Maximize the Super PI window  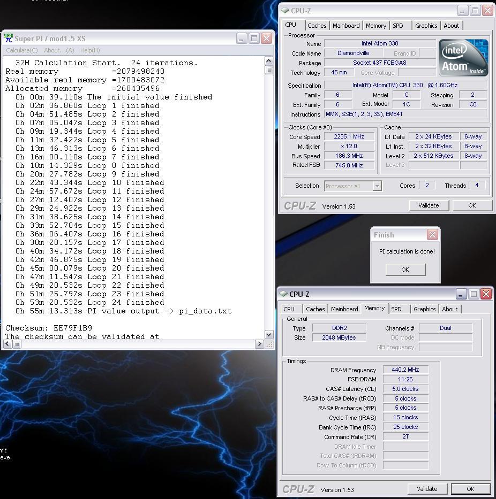254,39
